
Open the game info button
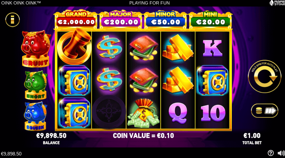[x=12, y=20]
